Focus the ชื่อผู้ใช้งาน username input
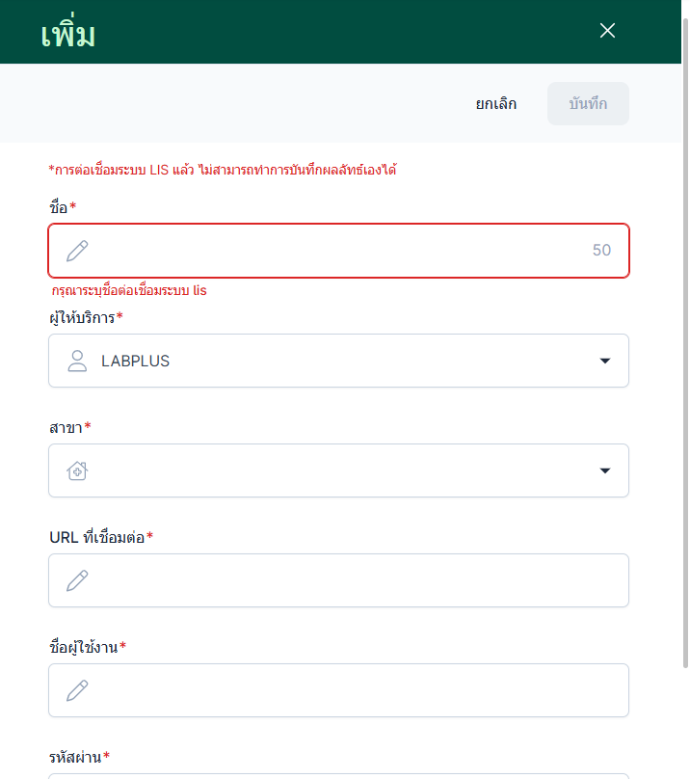The width and height of the screenshot is (690, 779). click(347, 690)
